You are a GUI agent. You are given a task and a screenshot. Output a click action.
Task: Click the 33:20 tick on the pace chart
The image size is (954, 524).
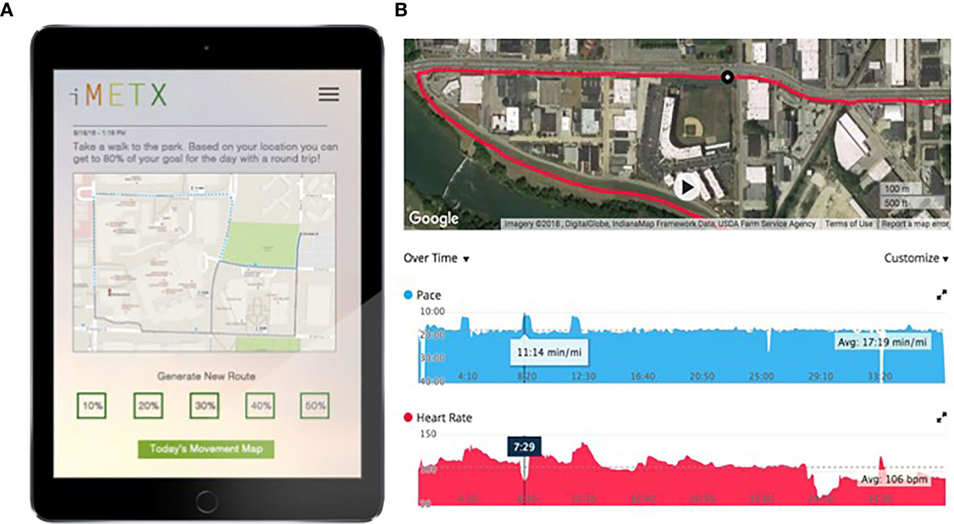(x=881, y=377)
